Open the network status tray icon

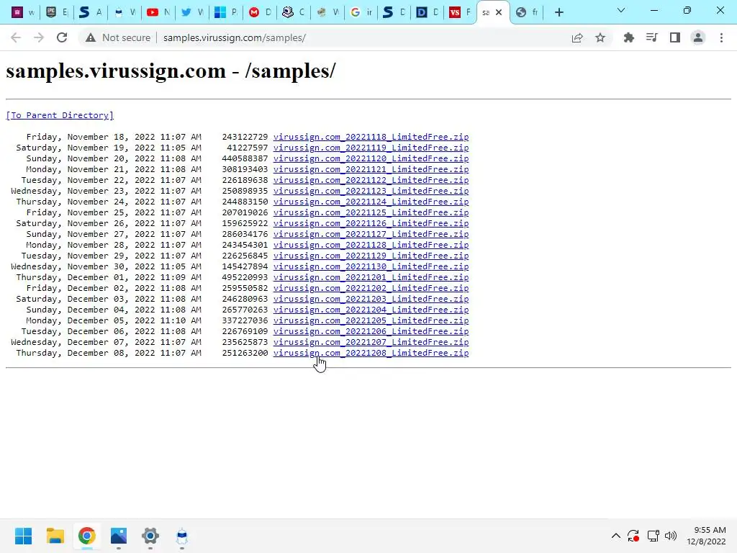click(653, 536)
